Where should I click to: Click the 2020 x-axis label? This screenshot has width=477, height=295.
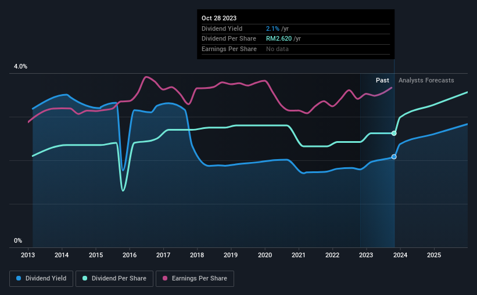pyautogui.click(x=265, y=255)
